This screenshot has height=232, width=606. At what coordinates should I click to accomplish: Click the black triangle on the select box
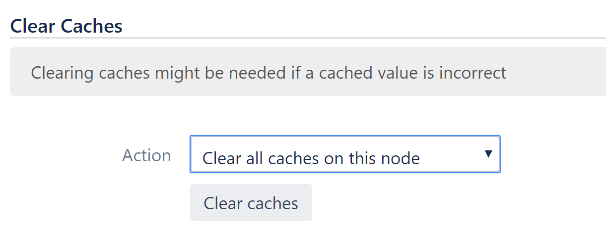coord(488,154)
